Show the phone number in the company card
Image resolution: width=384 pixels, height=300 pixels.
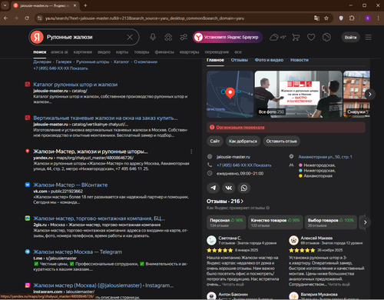point(244,165)
